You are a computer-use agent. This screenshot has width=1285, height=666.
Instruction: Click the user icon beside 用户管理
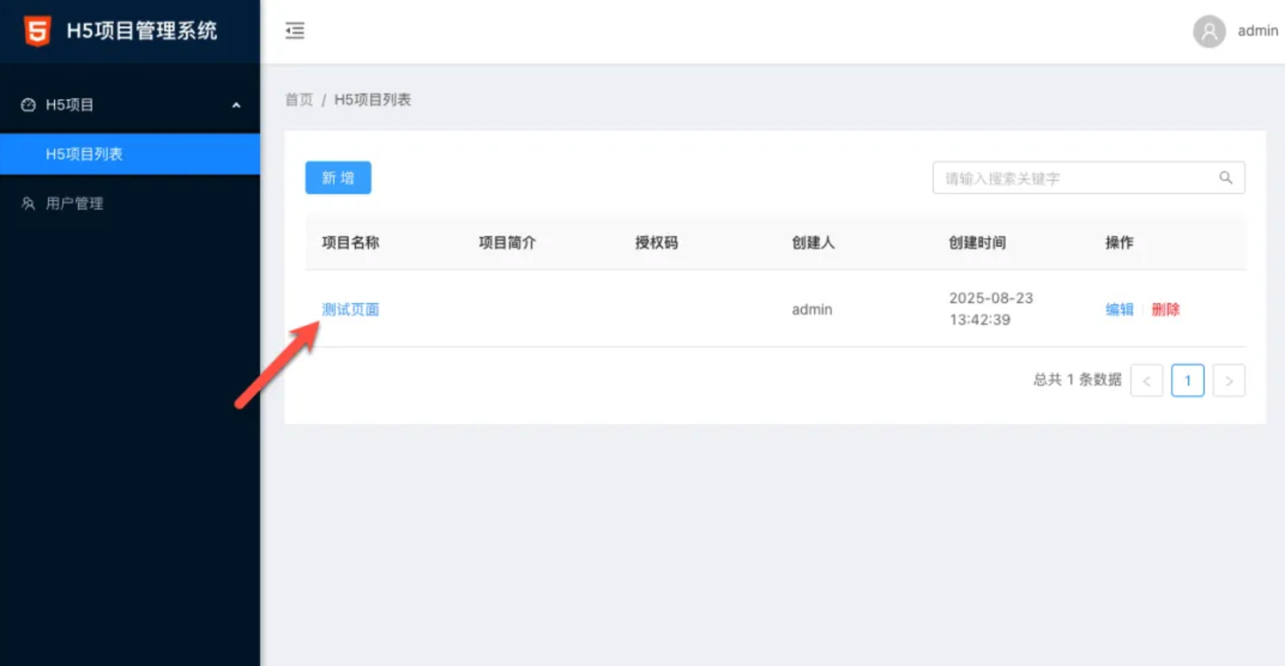click(x=28, y=204)
